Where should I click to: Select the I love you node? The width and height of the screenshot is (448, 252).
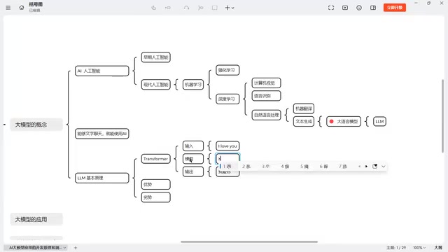[x=227, y=146]
